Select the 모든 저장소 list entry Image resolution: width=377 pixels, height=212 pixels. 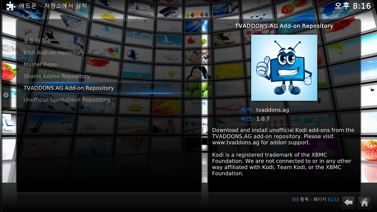click(109, 40)
